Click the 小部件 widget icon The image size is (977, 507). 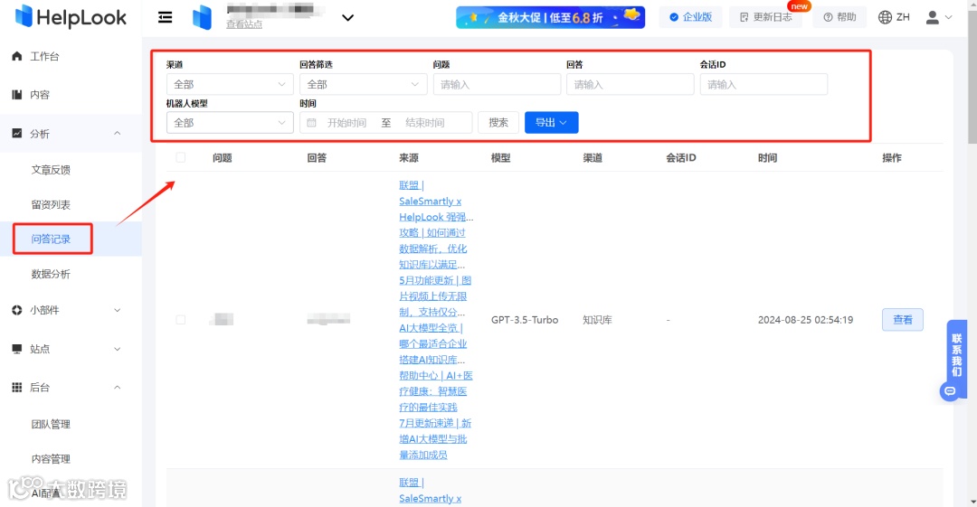pyautogui.click(x=17, y=310)
